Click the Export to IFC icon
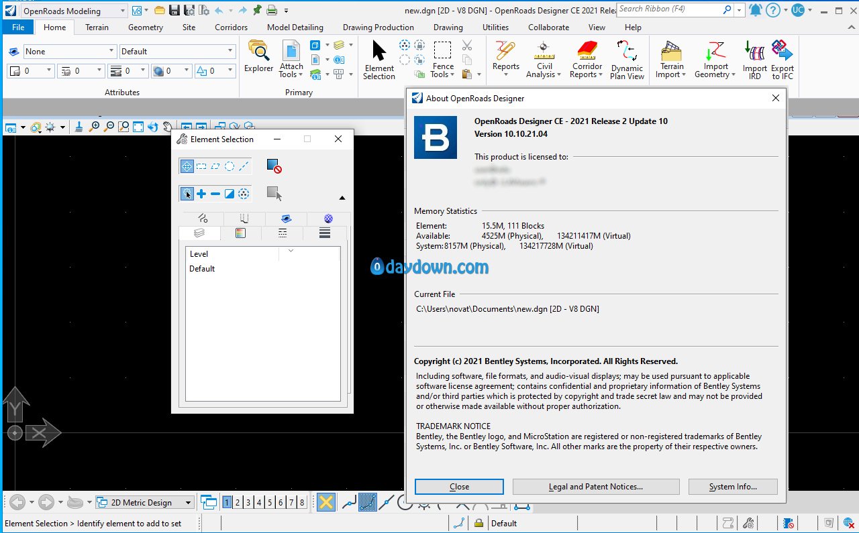The image size is (859, 533). (782, 60)
